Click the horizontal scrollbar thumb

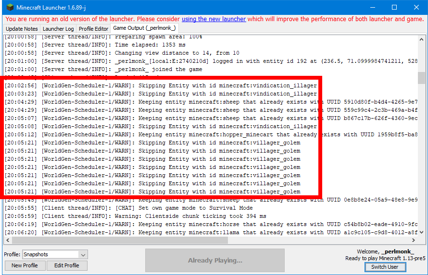120,240
